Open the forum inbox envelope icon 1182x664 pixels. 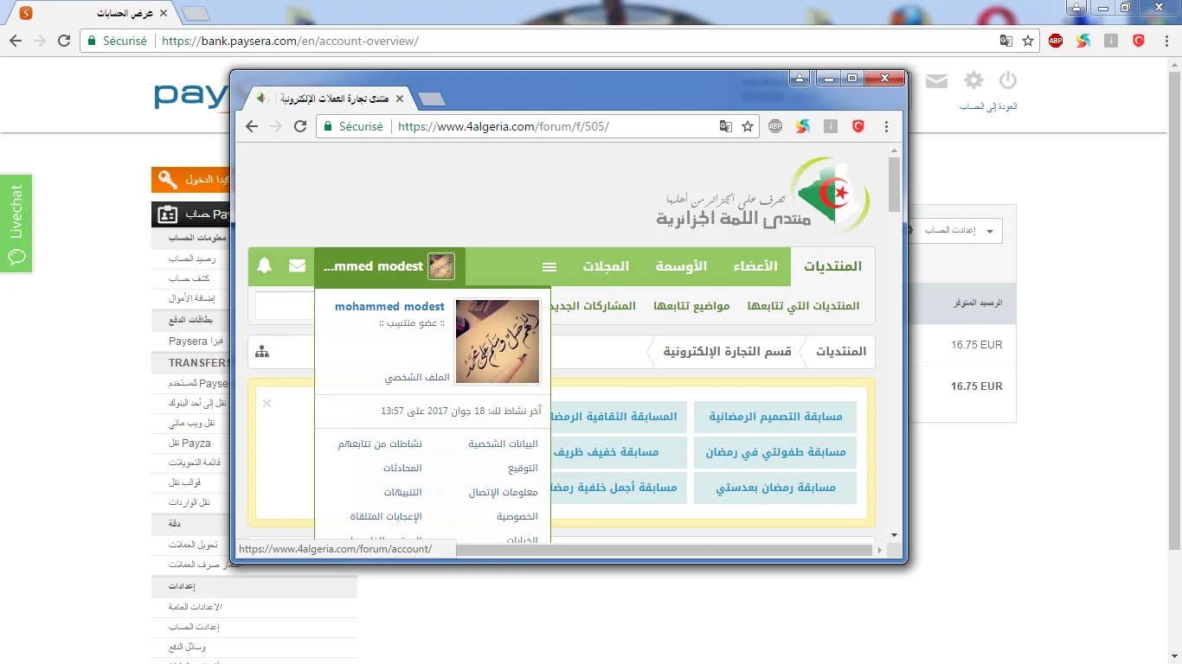pos(297,266)
